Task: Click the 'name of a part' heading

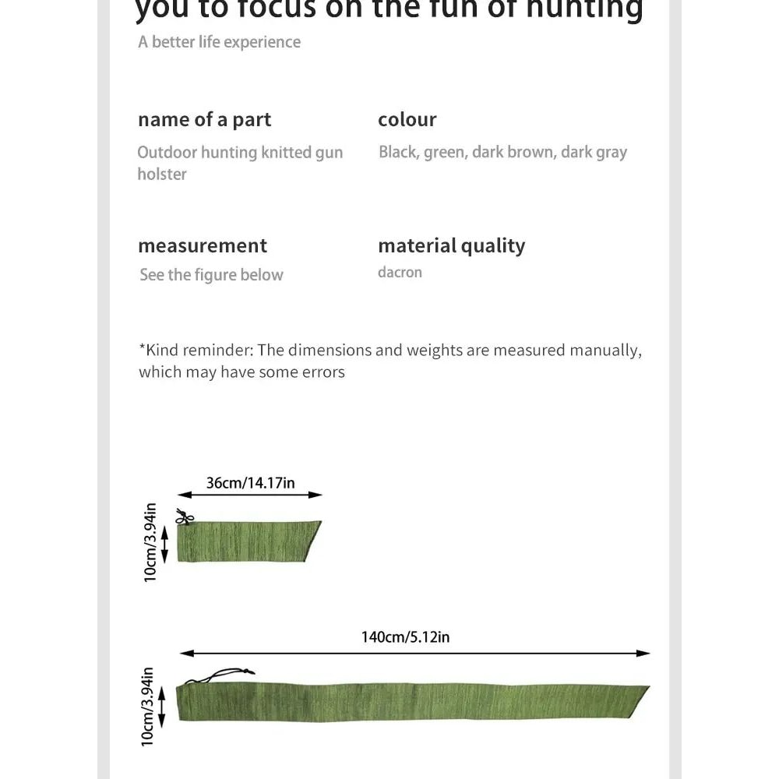Action: pos(204,120)
